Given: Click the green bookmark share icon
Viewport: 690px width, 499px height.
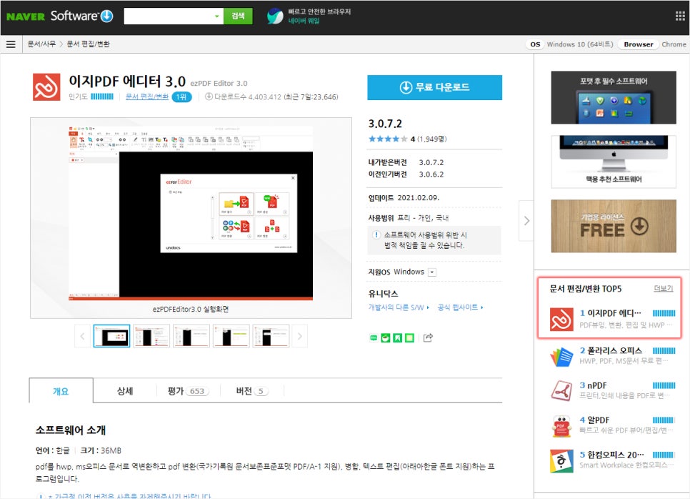Looking at the screenshot, I should 397,338.
